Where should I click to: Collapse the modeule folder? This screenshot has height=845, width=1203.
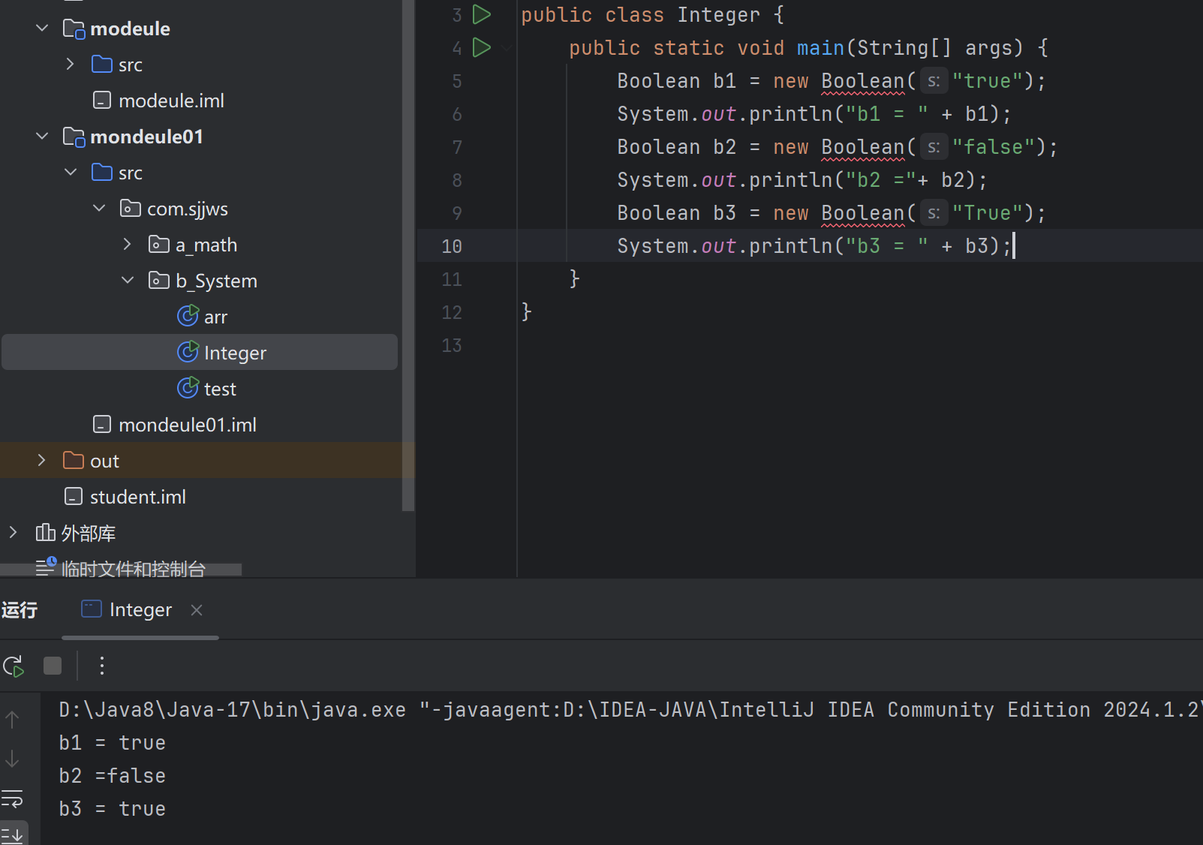point(42,29)
